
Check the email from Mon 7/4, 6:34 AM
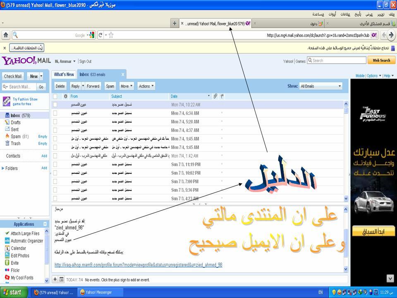click(55, 113)
